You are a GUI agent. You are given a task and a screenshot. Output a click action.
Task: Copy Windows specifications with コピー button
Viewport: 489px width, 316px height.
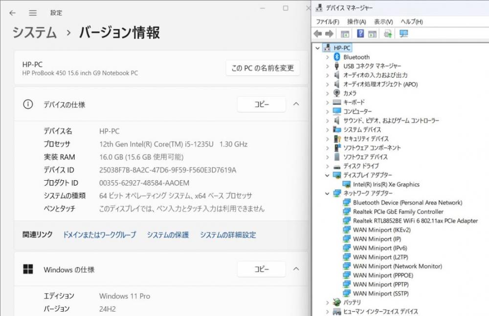[x=261, y=269]
